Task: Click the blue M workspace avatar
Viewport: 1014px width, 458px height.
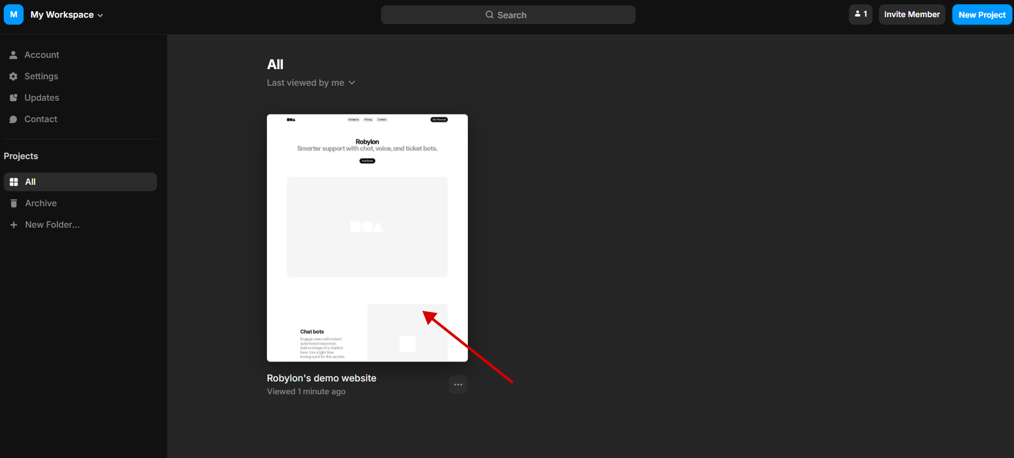Action: tap(14, 14)
